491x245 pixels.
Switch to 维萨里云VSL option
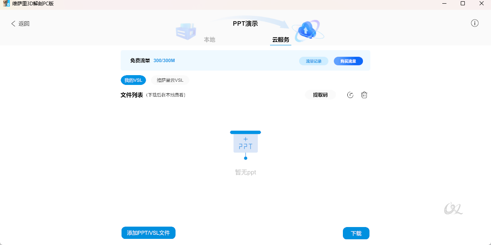coord(169,80)
